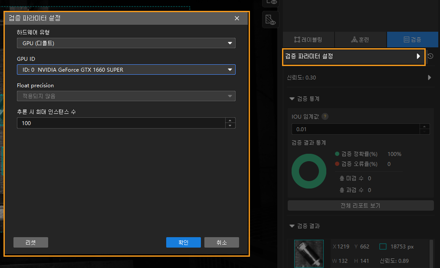Viewport: 440px width, 268px height.
Task: Close the 검증 파라미터 설정 dialog
Action: point(237,18)
